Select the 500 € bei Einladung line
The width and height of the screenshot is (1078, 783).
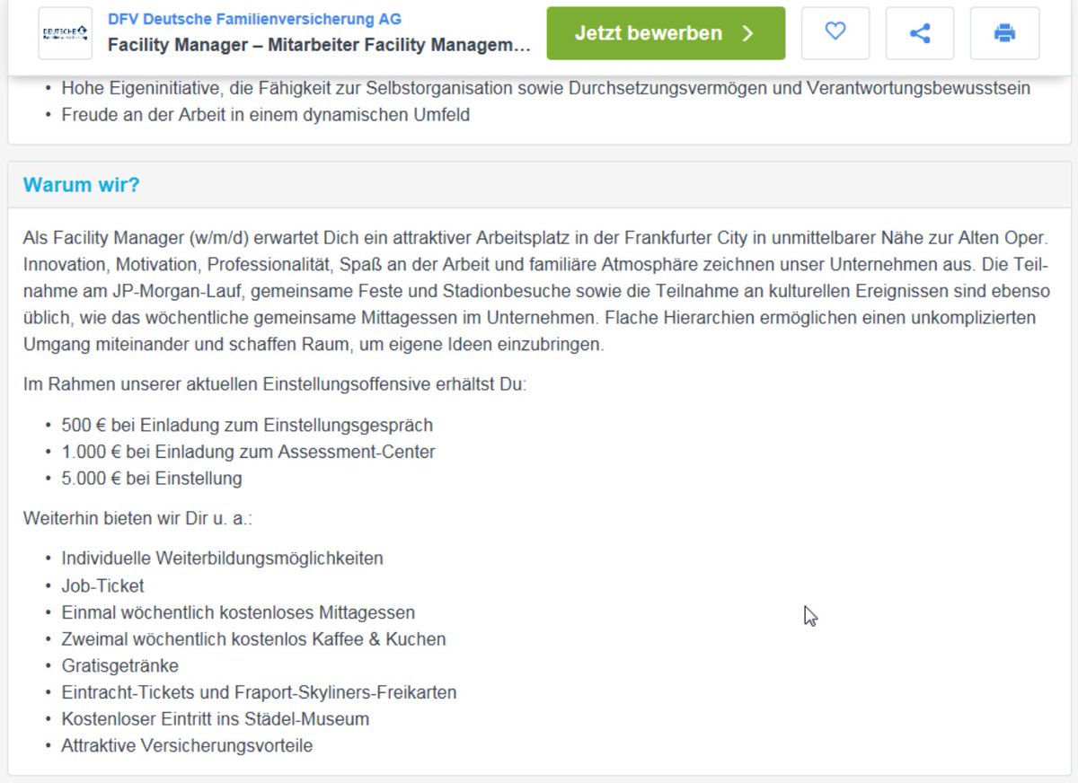247,425
